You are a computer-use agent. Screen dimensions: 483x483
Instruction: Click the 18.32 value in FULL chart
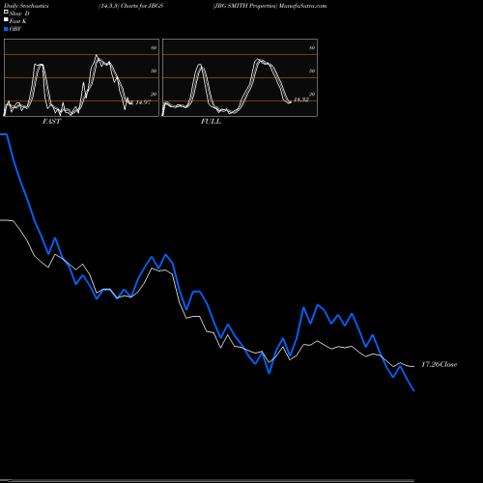pyautogui.click(x=301, y=99)
